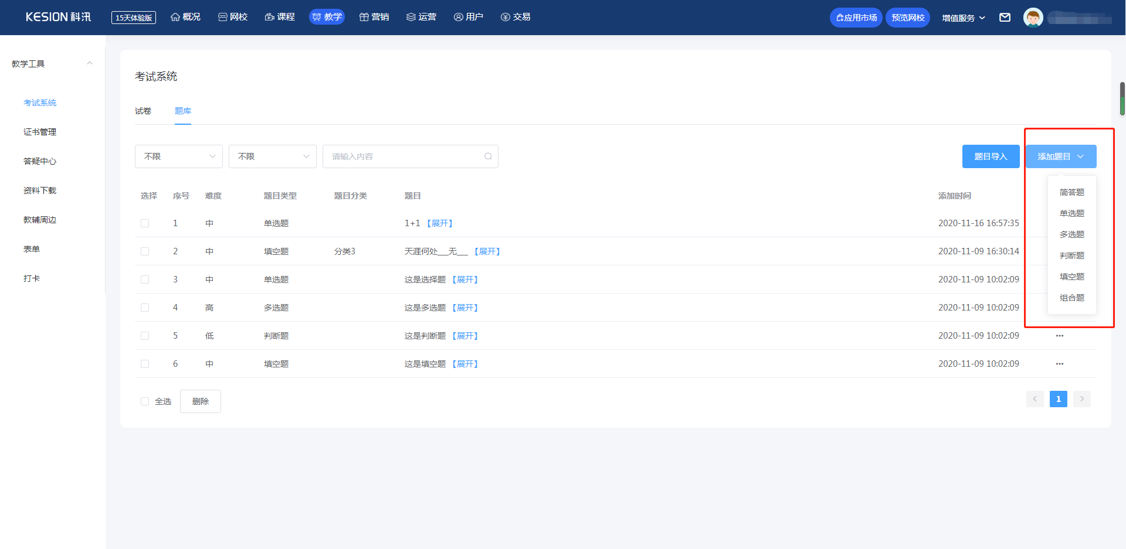Screen dimensions: 1126x549
Task: Open 概况 in top navigation
Action: (x=185, y=17)
